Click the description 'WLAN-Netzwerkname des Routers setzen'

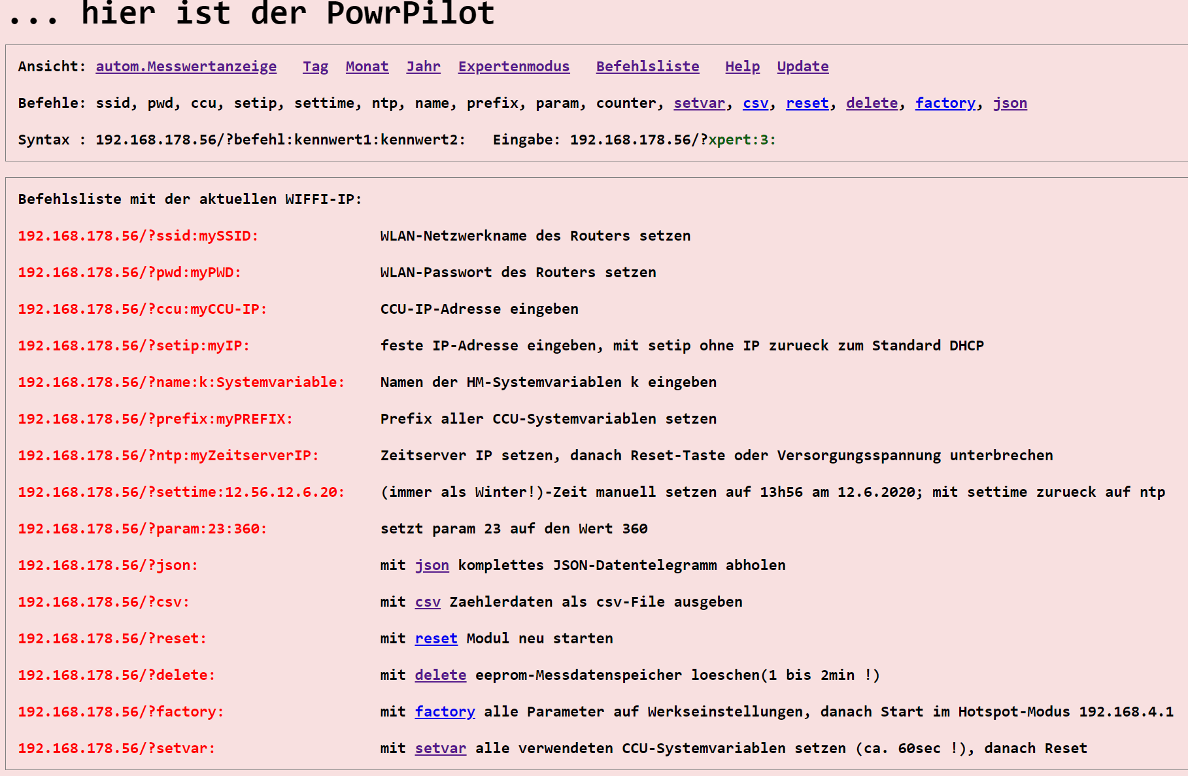click(x=535, y=236)
